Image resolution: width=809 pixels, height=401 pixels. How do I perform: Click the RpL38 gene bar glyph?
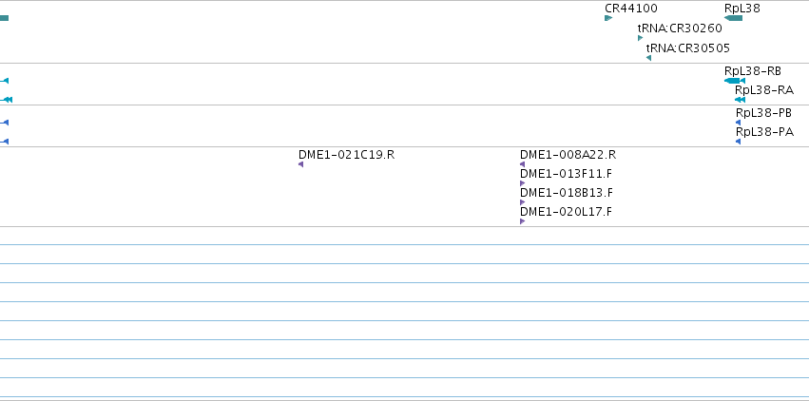(733, 18)
